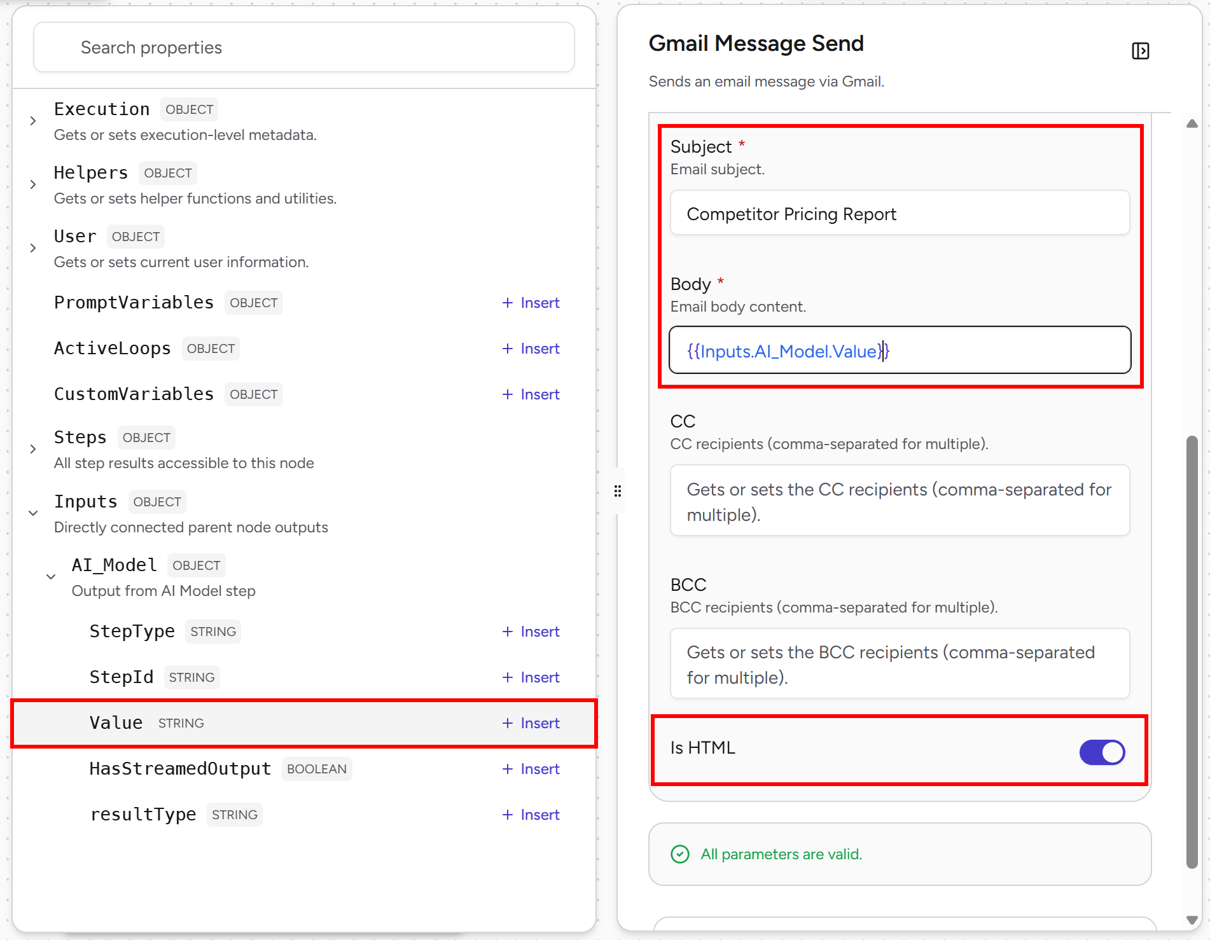This screenshot has height=940, width=1210.
Task: Select the Steps tree row label
Action: point(80,438)
